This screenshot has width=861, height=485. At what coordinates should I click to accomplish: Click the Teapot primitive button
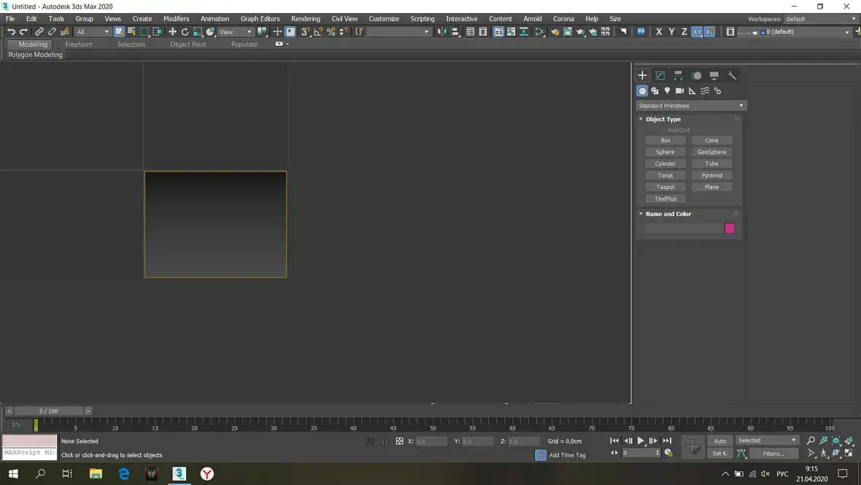click(665, 187)
